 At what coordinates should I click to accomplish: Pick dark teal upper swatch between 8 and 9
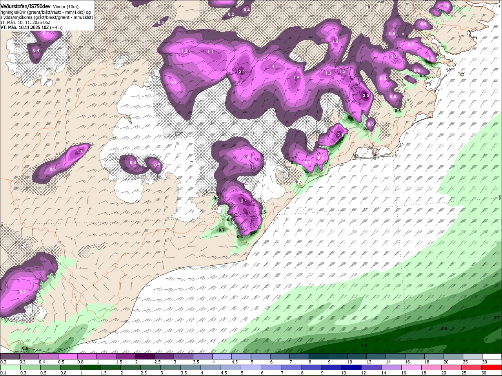[x=318, y=356]
